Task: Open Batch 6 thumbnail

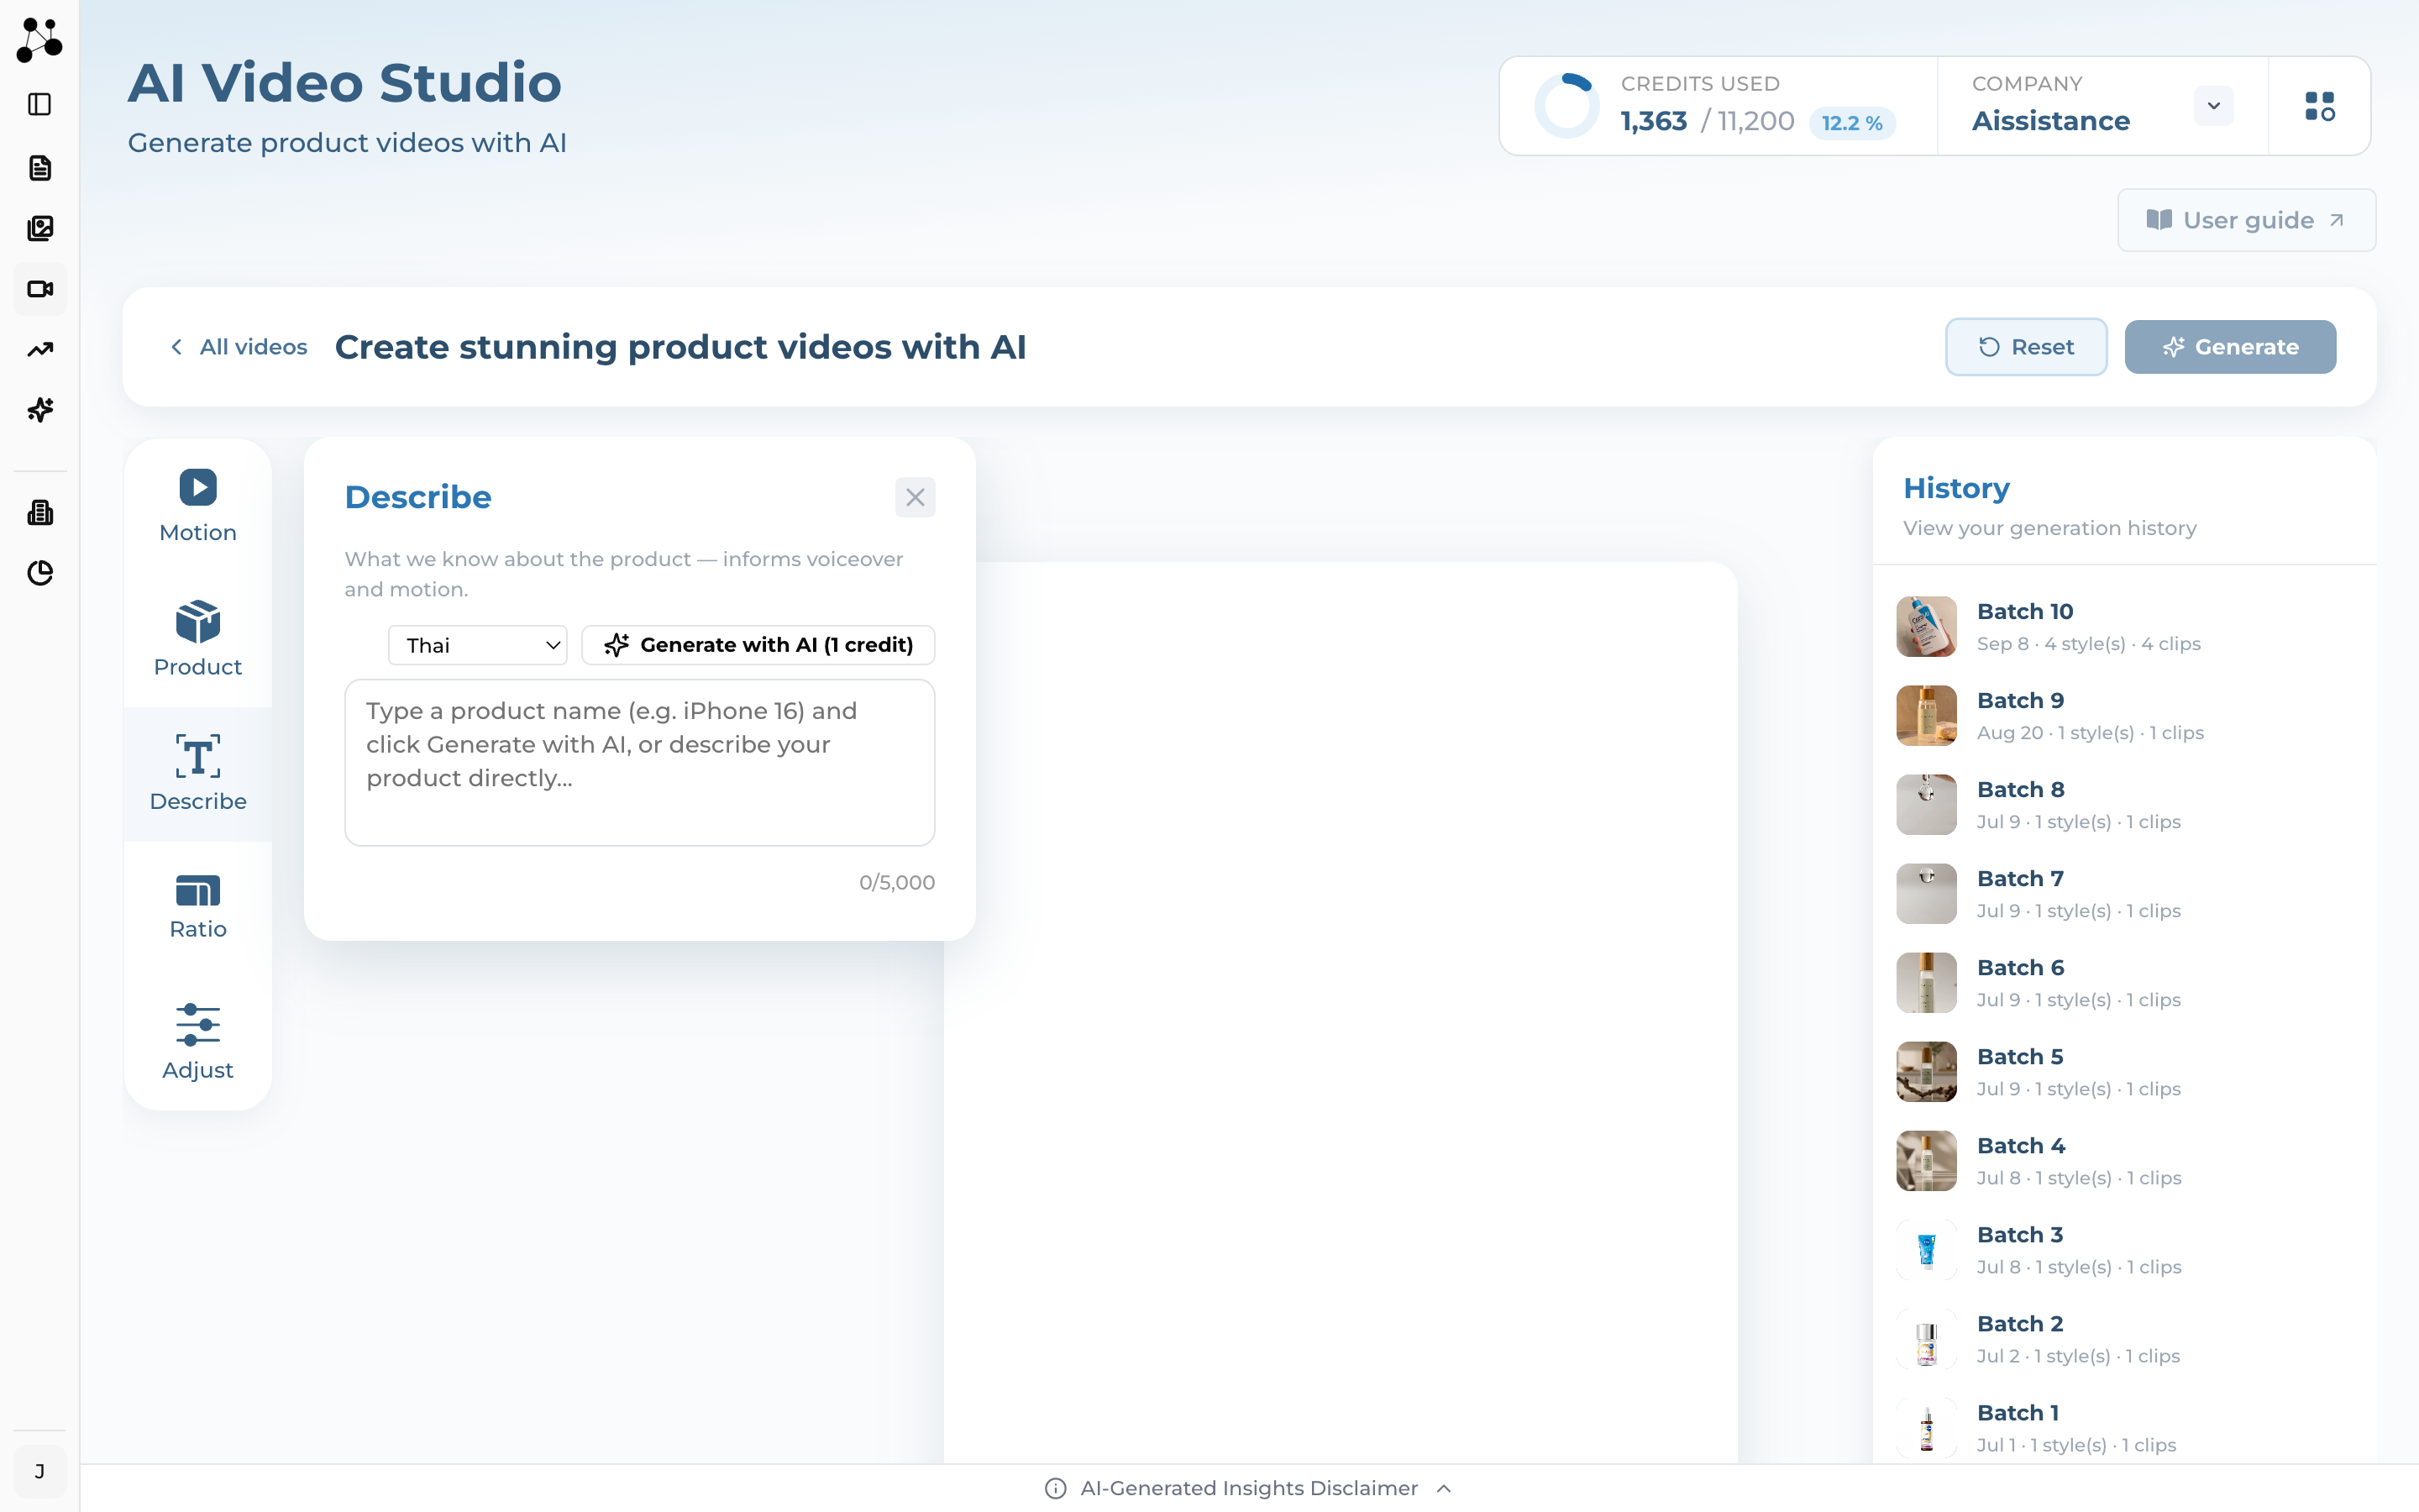Action: pyautogui.click(x=1926, y=983)
